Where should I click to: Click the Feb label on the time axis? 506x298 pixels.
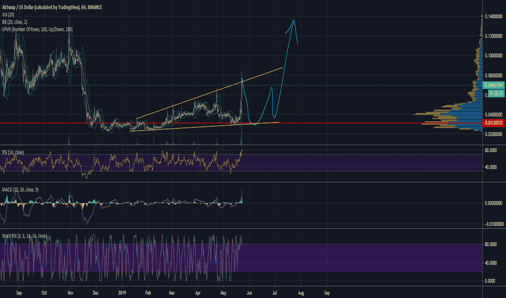148,293
